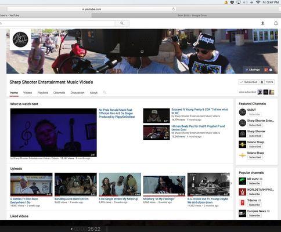Open Succeed ft Young Pretty video link
This screenshot has width=281, height=232.
click(200, 111)
